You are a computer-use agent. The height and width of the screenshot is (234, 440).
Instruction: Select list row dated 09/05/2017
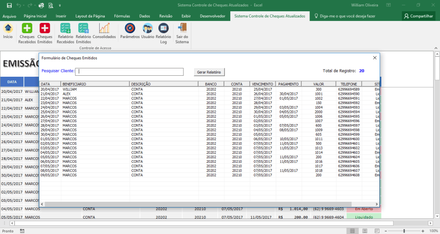pos(209,175)
